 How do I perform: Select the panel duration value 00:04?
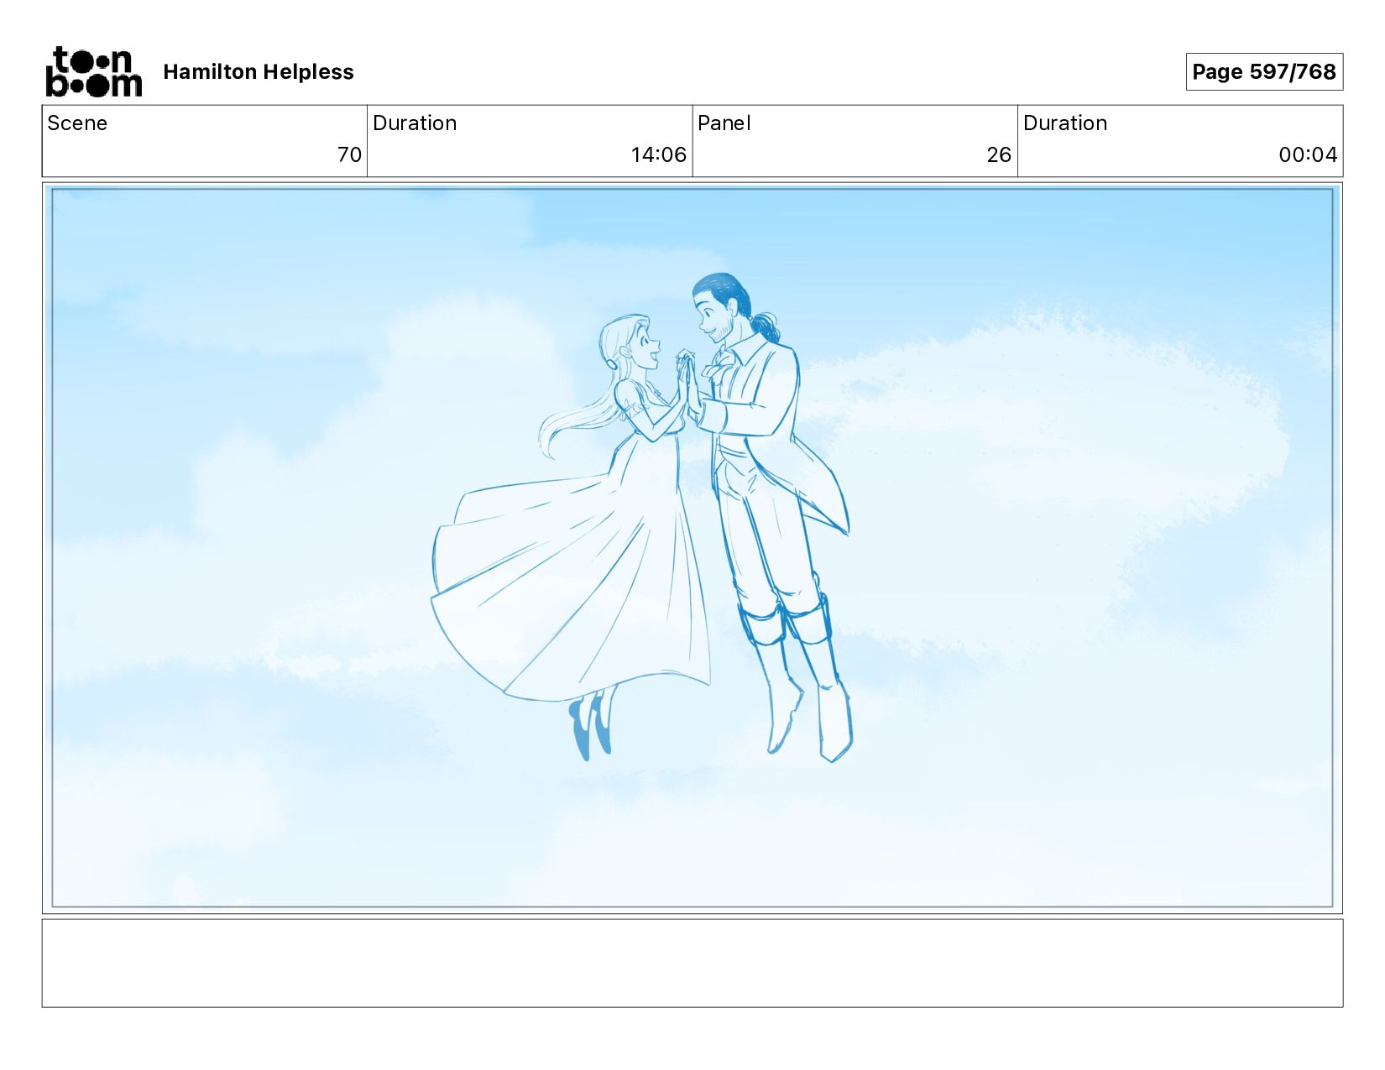pyautogui.click(x=1308, y=155)
